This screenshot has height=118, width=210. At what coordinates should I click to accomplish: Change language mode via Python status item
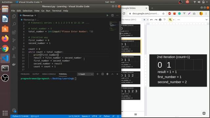point(107,116)
